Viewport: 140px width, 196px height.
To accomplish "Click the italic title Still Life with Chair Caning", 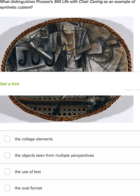I will coord(78,2).
